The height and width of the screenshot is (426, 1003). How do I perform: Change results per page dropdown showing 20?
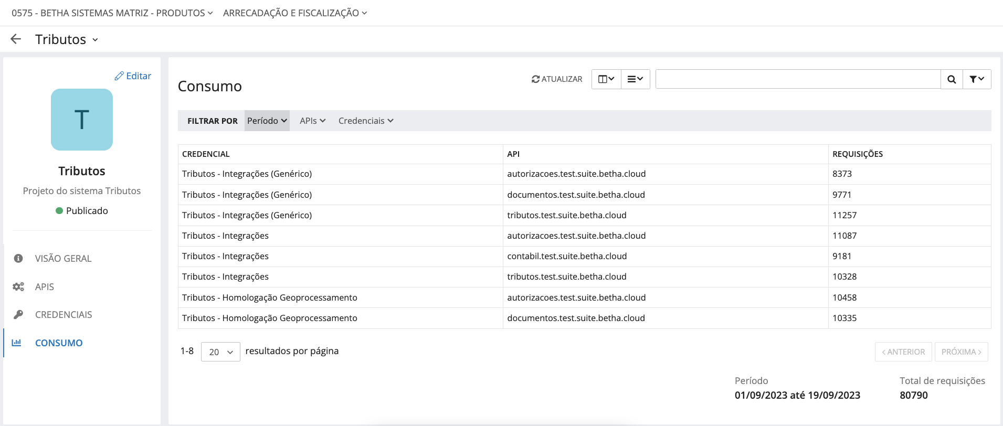pyautogui.click(x=220, y=352)
